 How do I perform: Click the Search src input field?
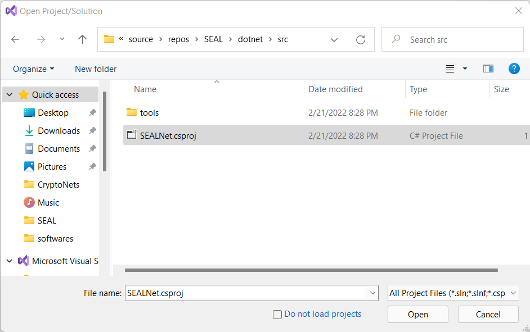click(456, 40)
